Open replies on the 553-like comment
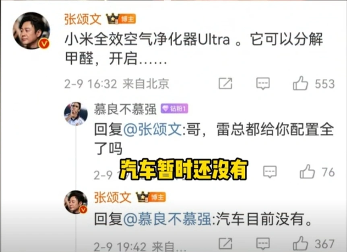Image resolution: width=347 pixels, height=252 pixels. (263, 84)
